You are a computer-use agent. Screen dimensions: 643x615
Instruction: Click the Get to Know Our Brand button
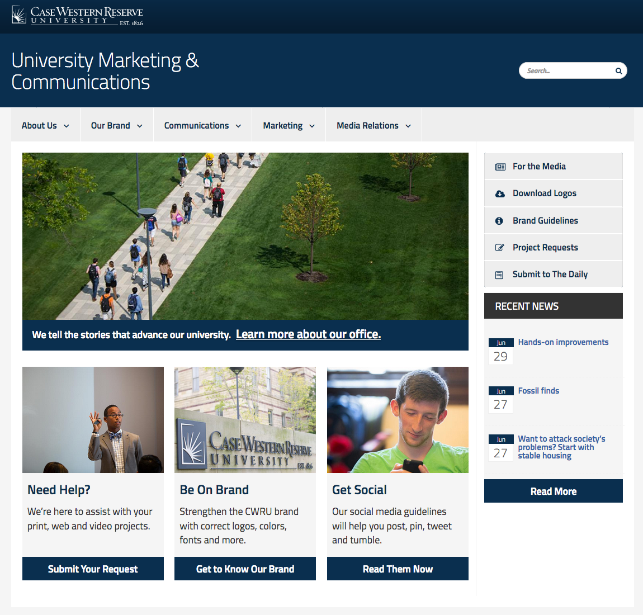coord(245,569)
